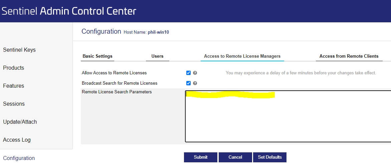Viewport: 391px width, 167px height.
Task: Click the Sentinel Admin Control Center title
Action: click(x=69, y=11)
